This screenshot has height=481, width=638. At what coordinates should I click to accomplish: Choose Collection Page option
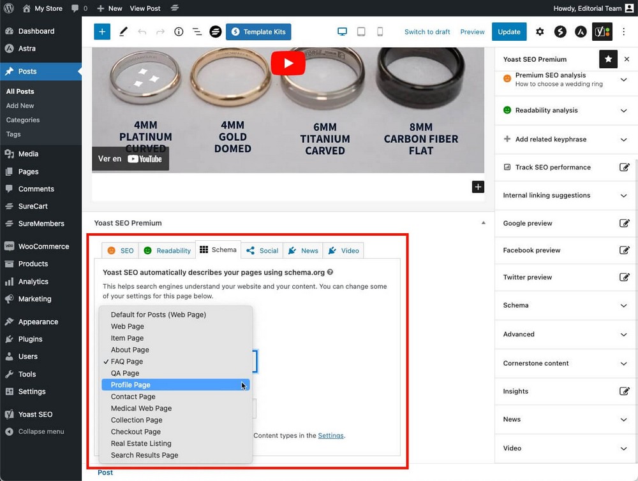click(176, 420)
